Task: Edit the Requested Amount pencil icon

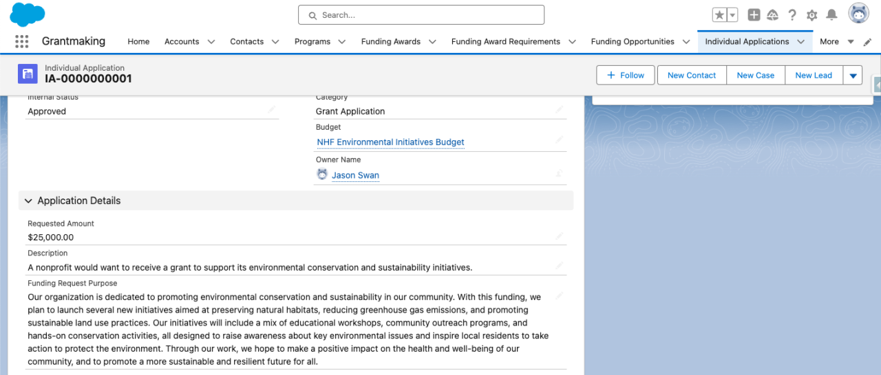Action: 560,236
